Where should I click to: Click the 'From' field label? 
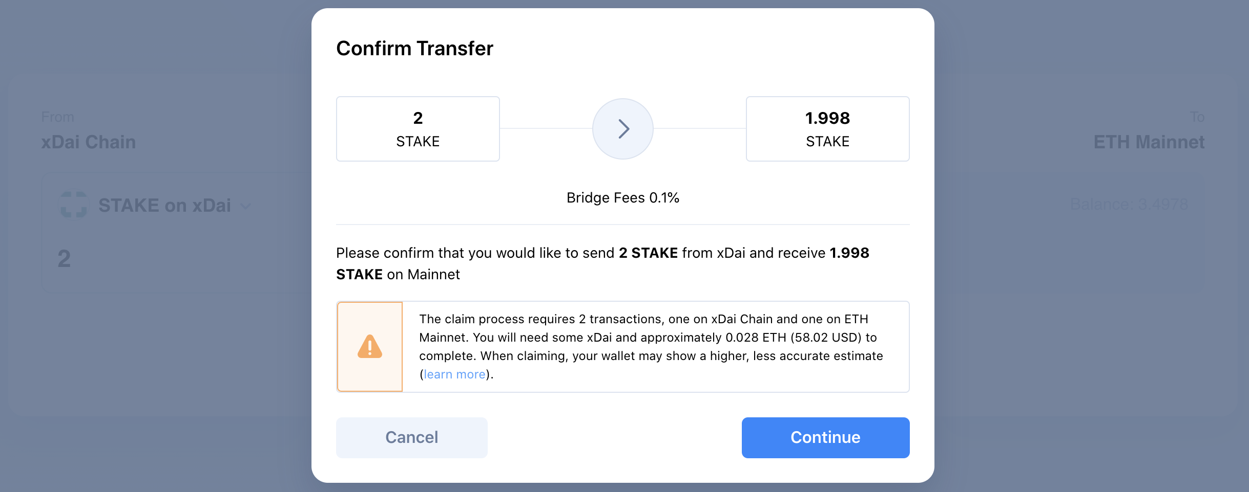click(57, 116)
